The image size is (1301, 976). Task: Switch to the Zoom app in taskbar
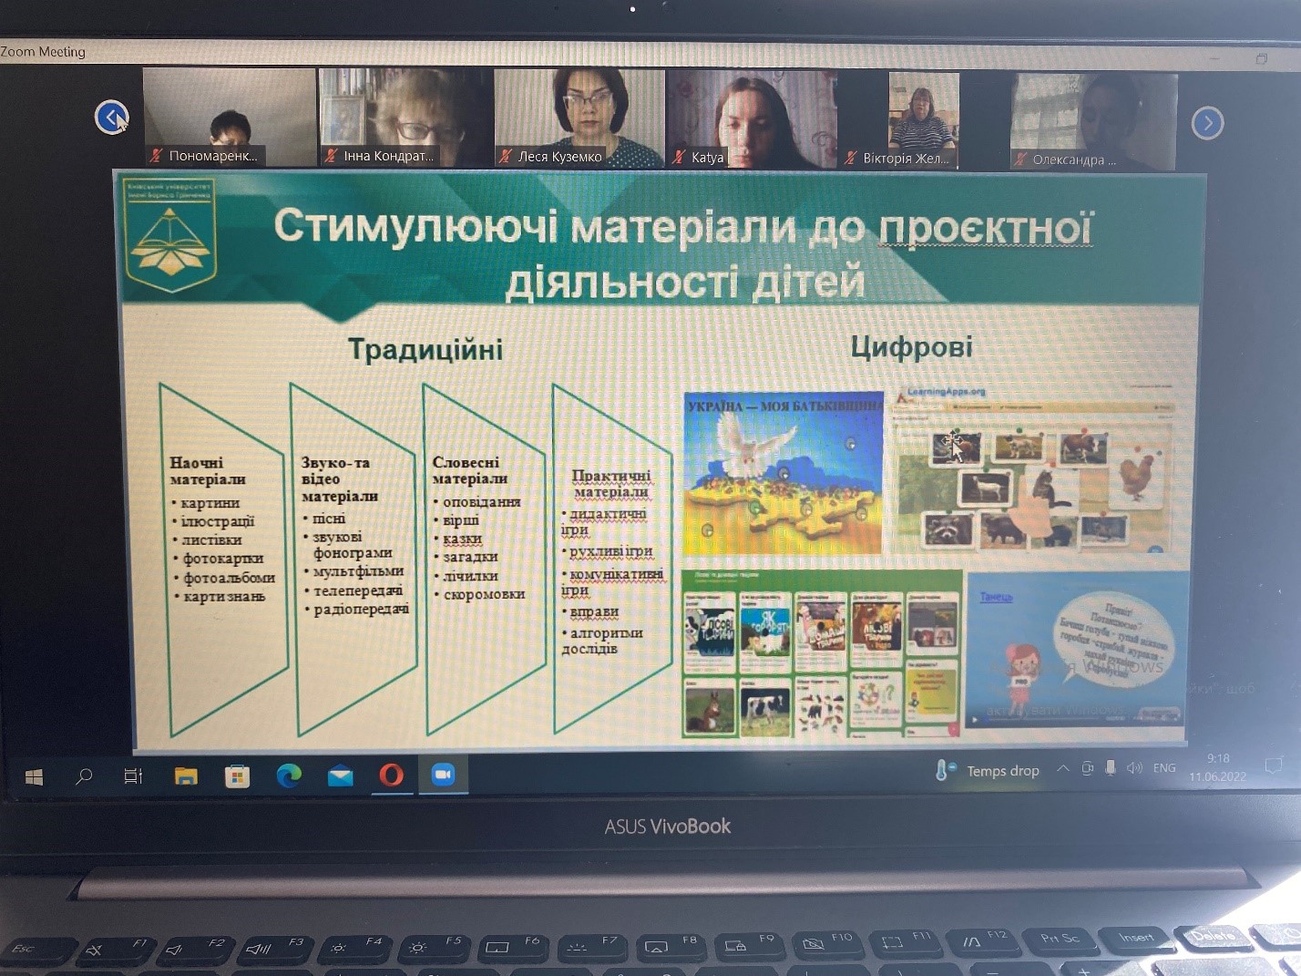(443, 775)
